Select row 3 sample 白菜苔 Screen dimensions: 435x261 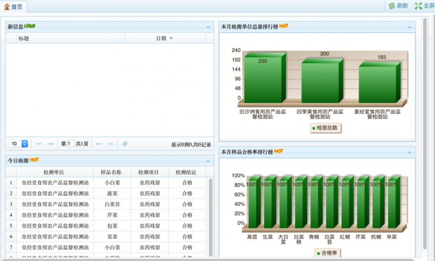[112, 204]
